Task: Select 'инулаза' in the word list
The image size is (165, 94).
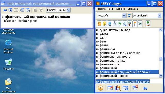Action: (x=127, y=34)
